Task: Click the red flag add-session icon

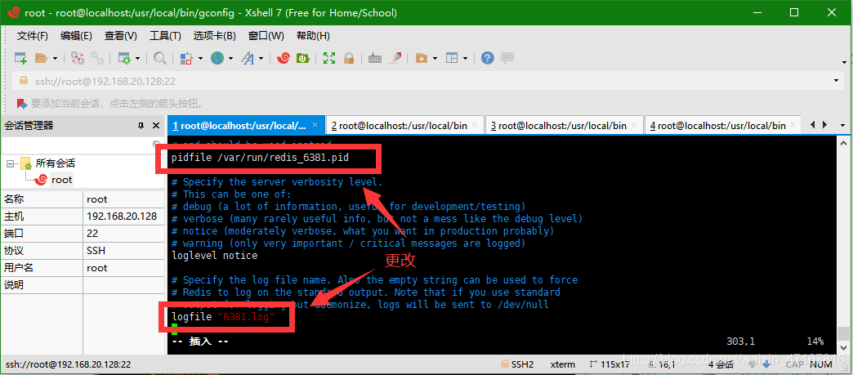Action: coord(22,104)
